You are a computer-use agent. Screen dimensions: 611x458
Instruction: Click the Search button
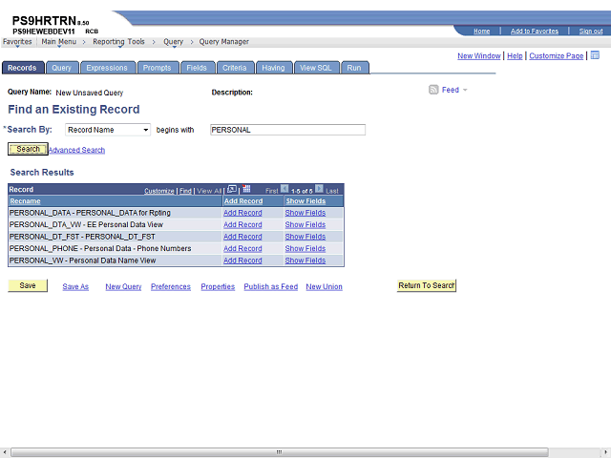click(x=28, y=149)
